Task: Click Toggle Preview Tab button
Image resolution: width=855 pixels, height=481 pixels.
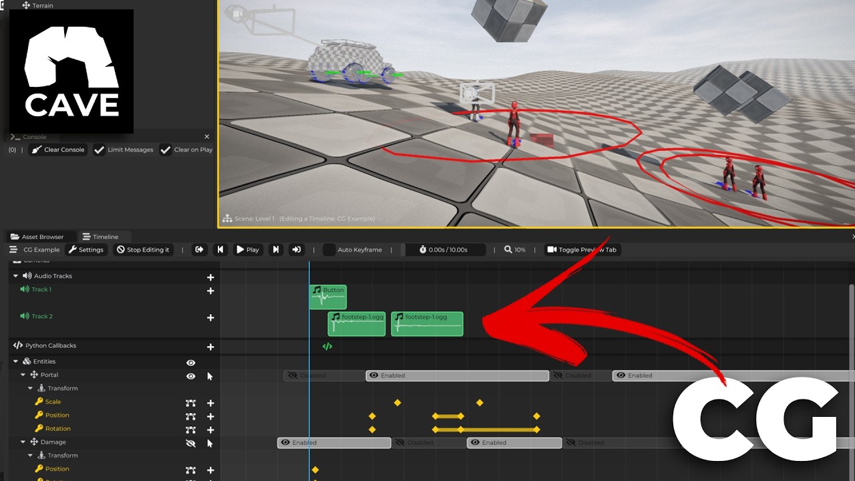Action: (582, 250)
